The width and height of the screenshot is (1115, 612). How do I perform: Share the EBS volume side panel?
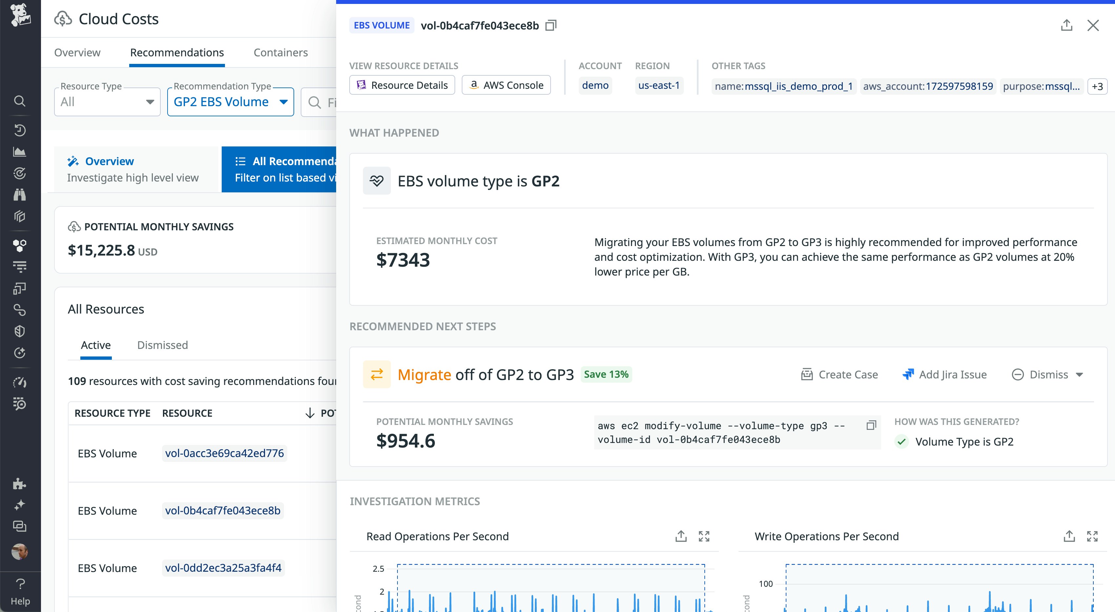click(1066, 25)
